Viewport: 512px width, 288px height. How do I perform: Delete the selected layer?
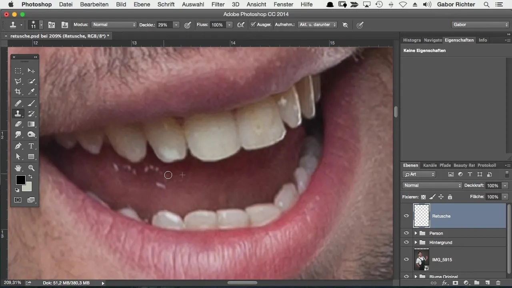[498, 283]
